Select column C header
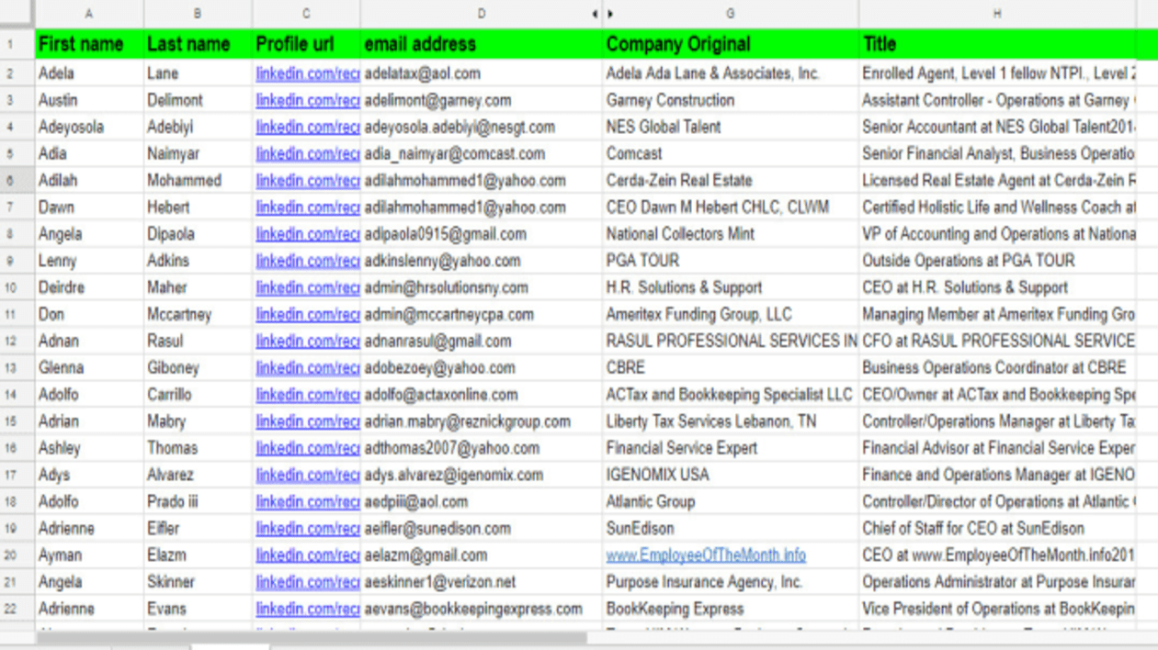The height and width of the screenshot is (650, 1158). pos(306,14)
